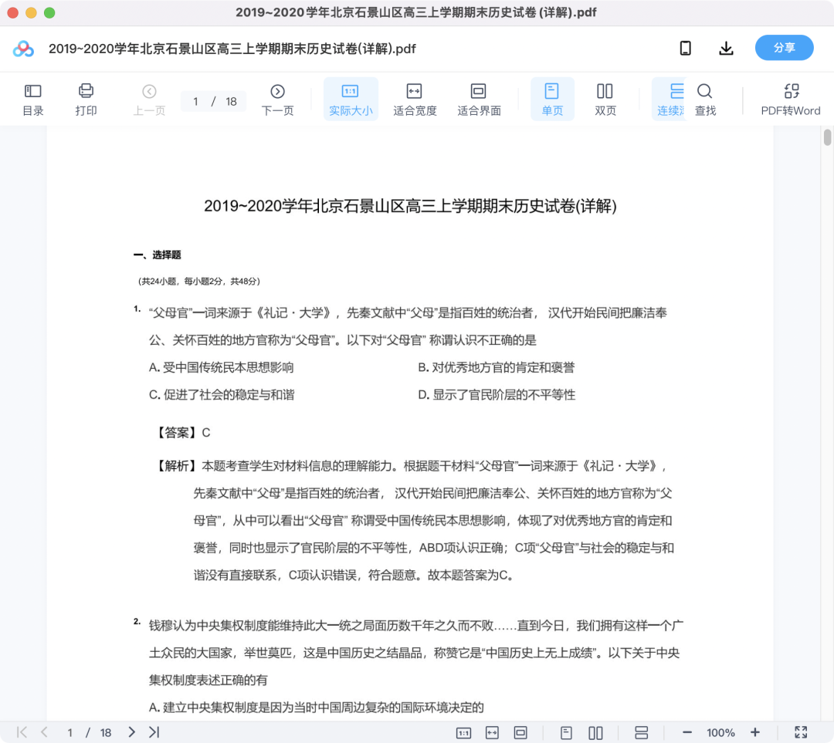Click bottom bar fit page icon
Screen dimensions: 834x743
(520, 733)
